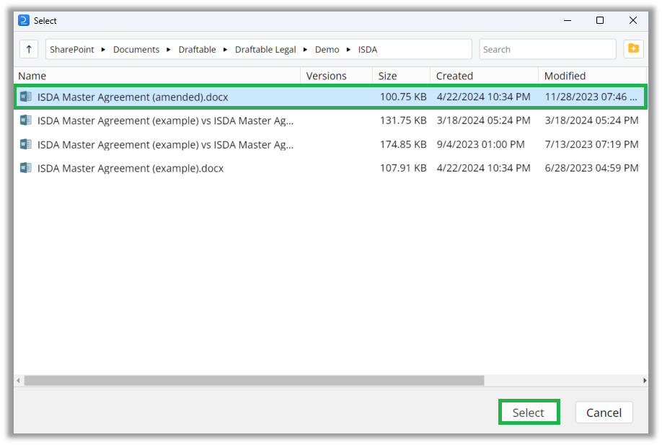Click the 174.85 KB size cell
Image resolution: width=662 pixels, height=445 pixels.
(403, 144)
